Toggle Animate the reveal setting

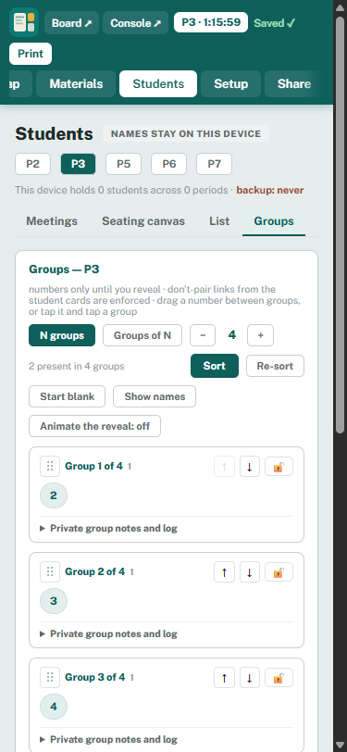(x=95, y=426)
